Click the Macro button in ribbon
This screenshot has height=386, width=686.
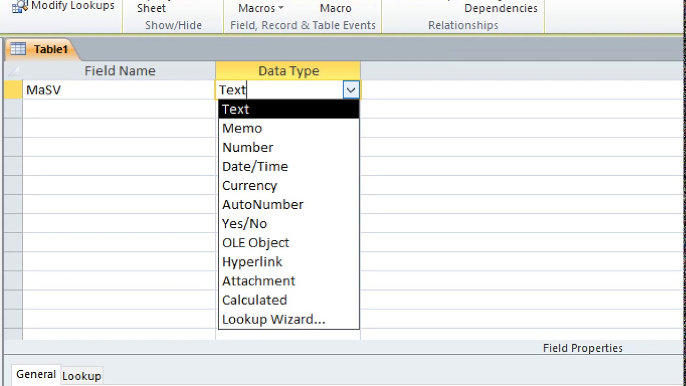(x=335, y=8)
